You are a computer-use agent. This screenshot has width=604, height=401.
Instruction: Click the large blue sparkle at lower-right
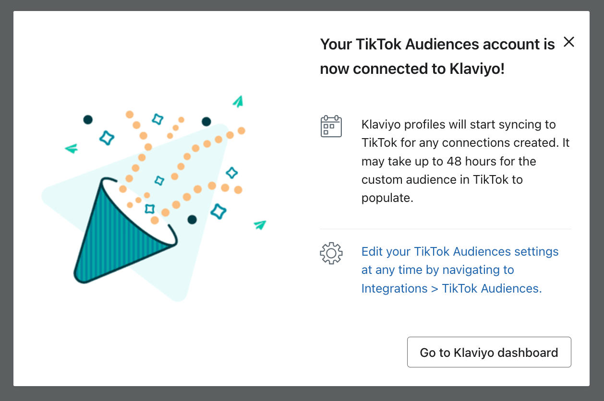coord(218,211)
